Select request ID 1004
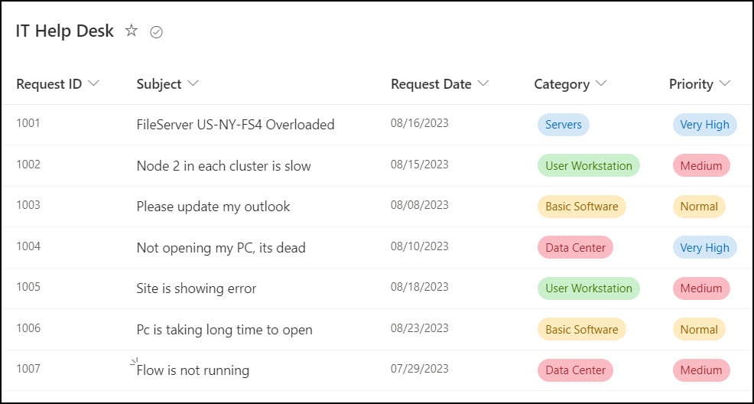 (x=28, y=246)
